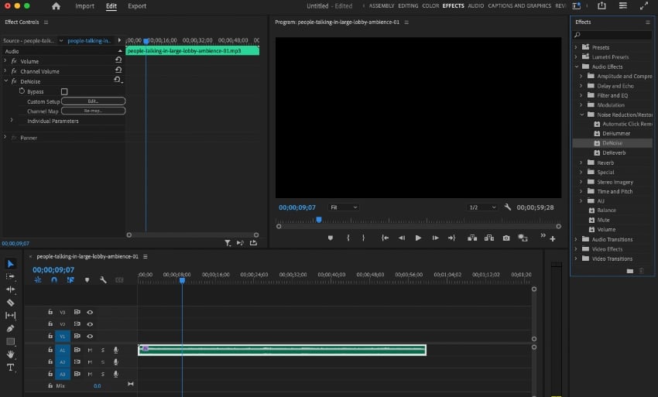Image resolution: width=658 pixels, height=397 pixels.
Task: Click the Effects panel search field
Action: (612, 35)
